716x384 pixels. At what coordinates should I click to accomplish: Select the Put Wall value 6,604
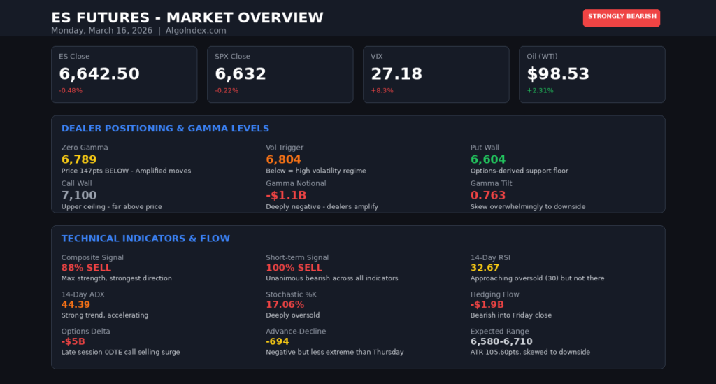(x=488, y=159)
